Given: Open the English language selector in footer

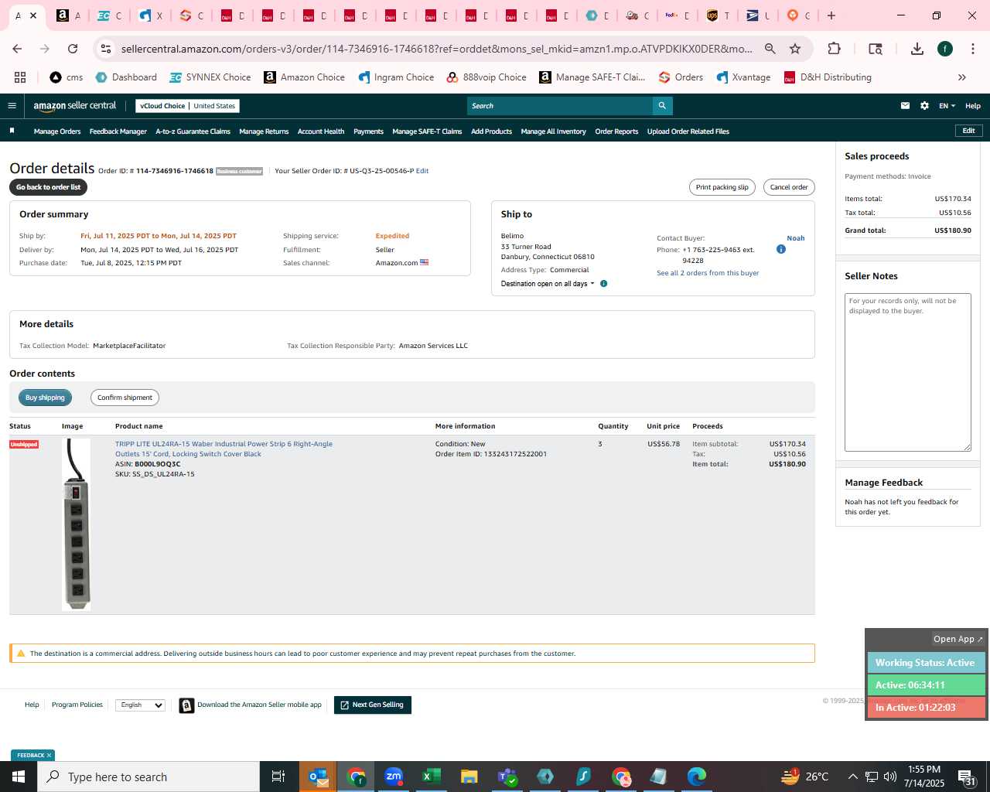Looking at the screenshot, I should (x=140, y=705).
